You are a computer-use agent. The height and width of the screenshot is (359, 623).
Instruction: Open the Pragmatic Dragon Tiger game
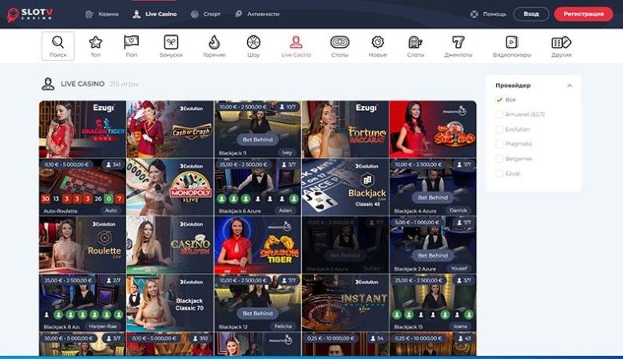257,245
